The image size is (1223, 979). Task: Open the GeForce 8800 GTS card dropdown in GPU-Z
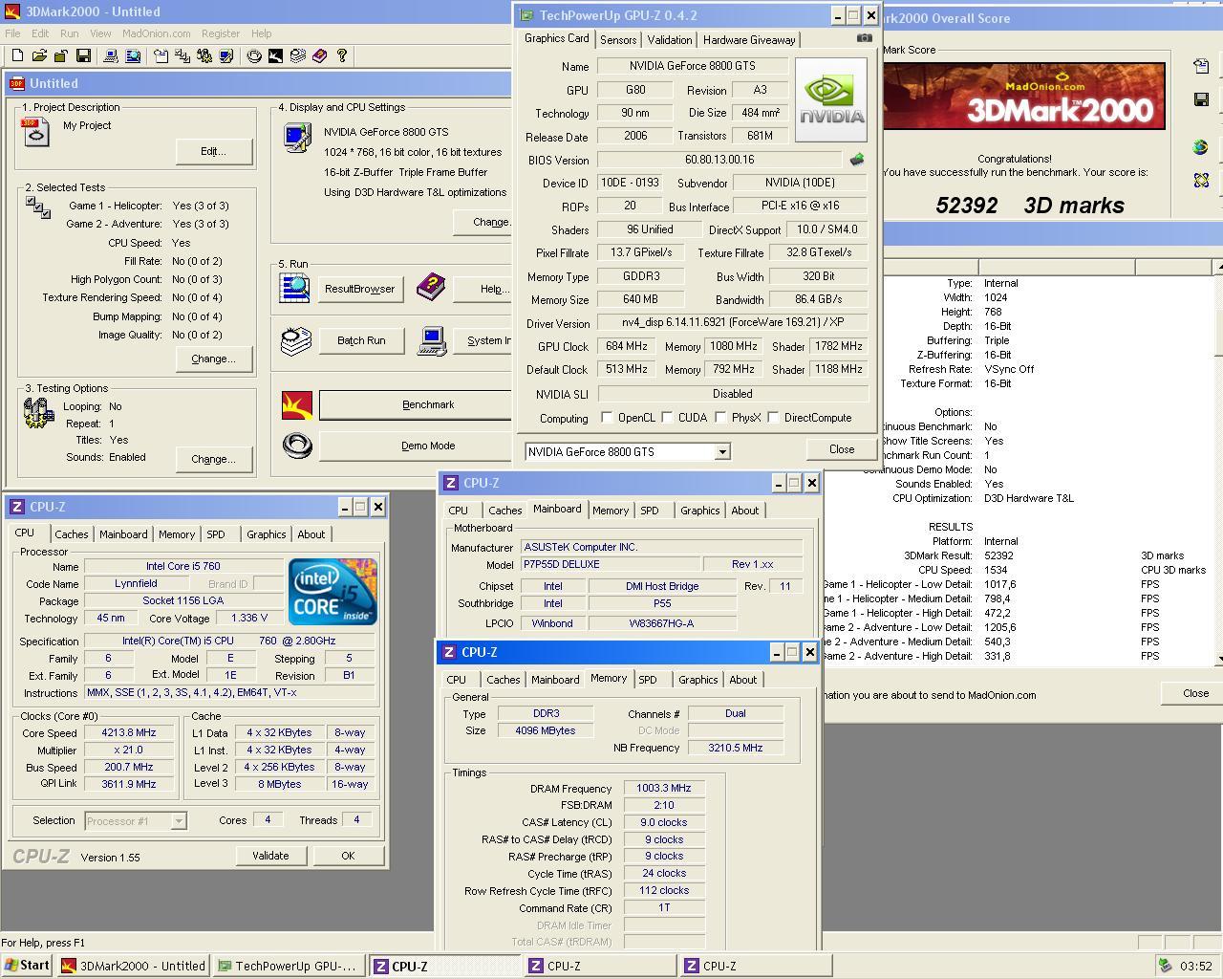[x=722, y=451]
